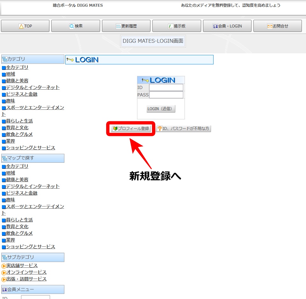Open 教育と文化 under マップで探す section
Viewport: 306px width, 299px height.
pos(17,227)
